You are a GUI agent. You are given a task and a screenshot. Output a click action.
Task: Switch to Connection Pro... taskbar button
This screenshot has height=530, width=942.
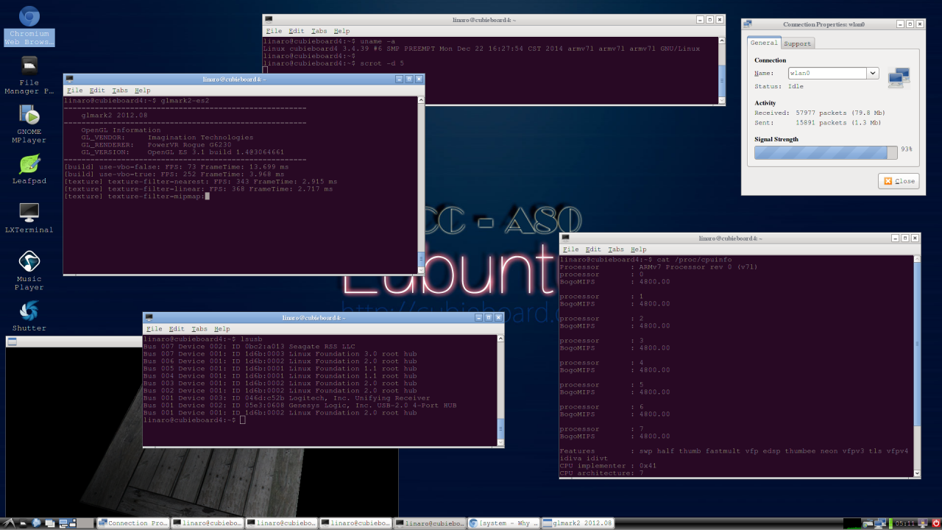[x=133, y=523]
